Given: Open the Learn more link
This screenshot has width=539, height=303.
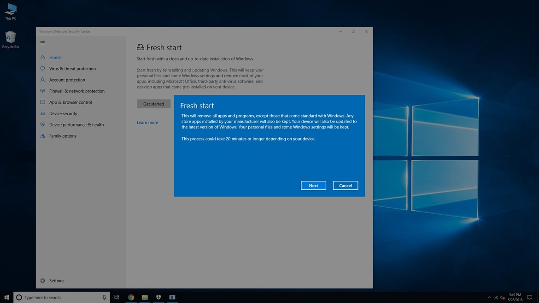Looking at the screenshot, I should (x=147, y=122).
